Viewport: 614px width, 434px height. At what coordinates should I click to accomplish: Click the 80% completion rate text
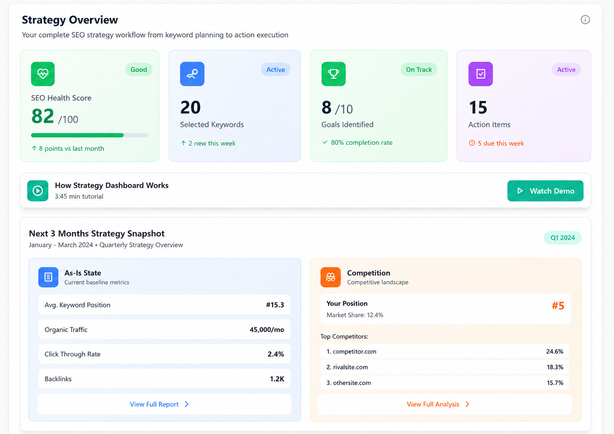click(362, 142)
